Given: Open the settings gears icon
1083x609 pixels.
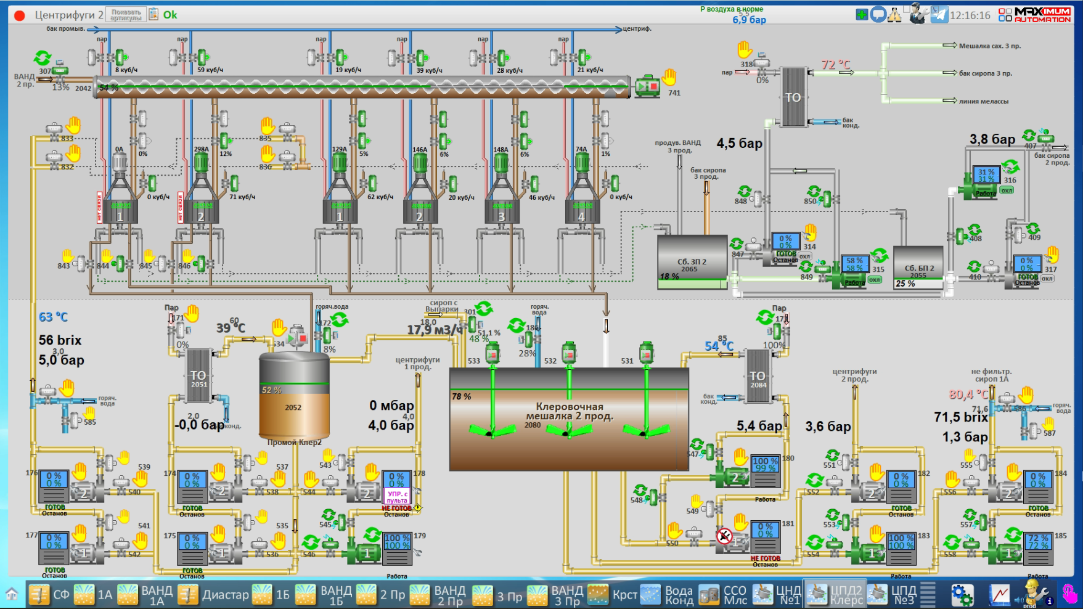Looking at the screenshot, I should 962,595.
